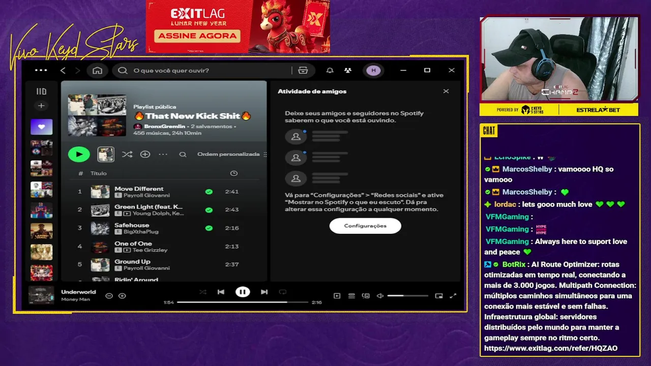Viewport: 651px width, 366px height.
Task: Adjust the volume slider
Action: [408, 296]
